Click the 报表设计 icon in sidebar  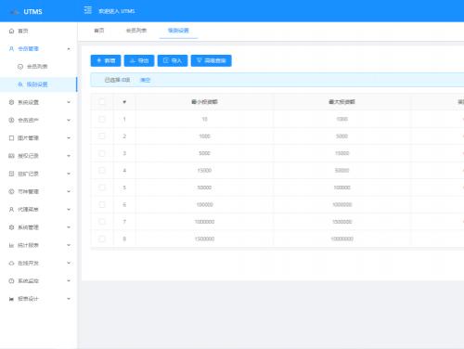[11, 299]
